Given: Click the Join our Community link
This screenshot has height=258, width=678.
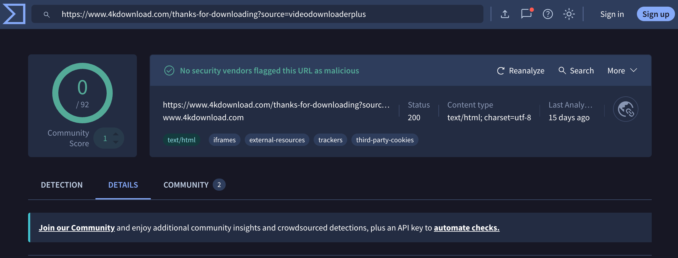Looking at the screenshot, I should coord(77,228).
